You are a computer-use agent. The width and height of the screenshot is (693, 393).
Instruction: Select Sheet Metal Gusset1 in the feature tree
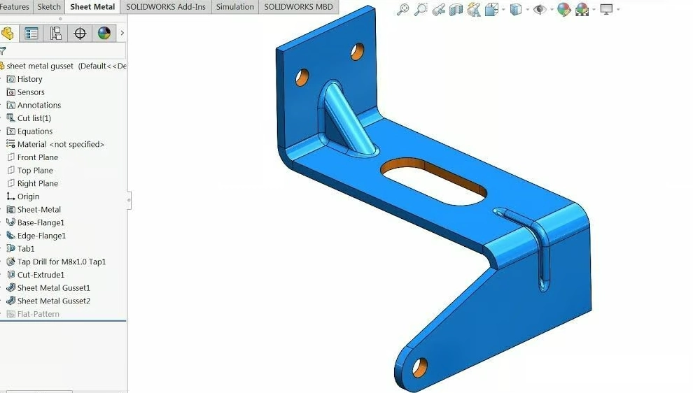53,288
